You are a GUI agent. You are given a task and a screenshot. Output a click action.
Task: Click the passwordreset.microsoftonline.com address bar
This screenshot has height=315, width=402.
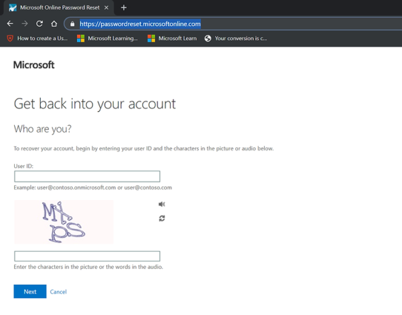[201, 23]
